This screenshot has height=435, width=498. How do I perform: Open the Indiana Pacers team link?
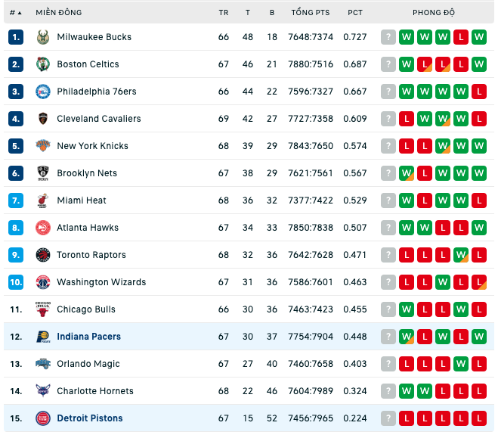(88, 337)
